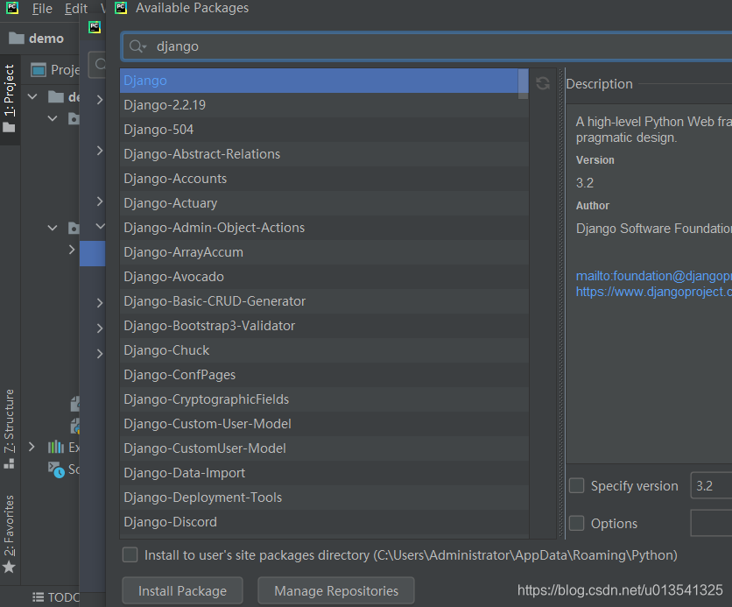
Task: Click the Options text field
Action: coord(711,523)
